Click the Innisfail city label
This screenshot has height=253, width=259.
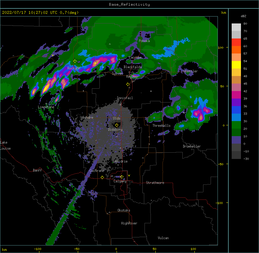pos(125,98)
